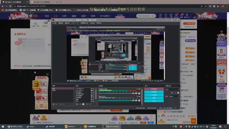Click Chrome address bar URL
Image resolution: width=229 pixels, height=129 pixels.
[x=31, y=6]
